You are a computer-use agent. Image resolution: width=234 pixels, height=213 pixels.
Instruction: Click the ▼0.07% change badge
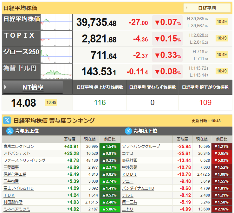167,22
